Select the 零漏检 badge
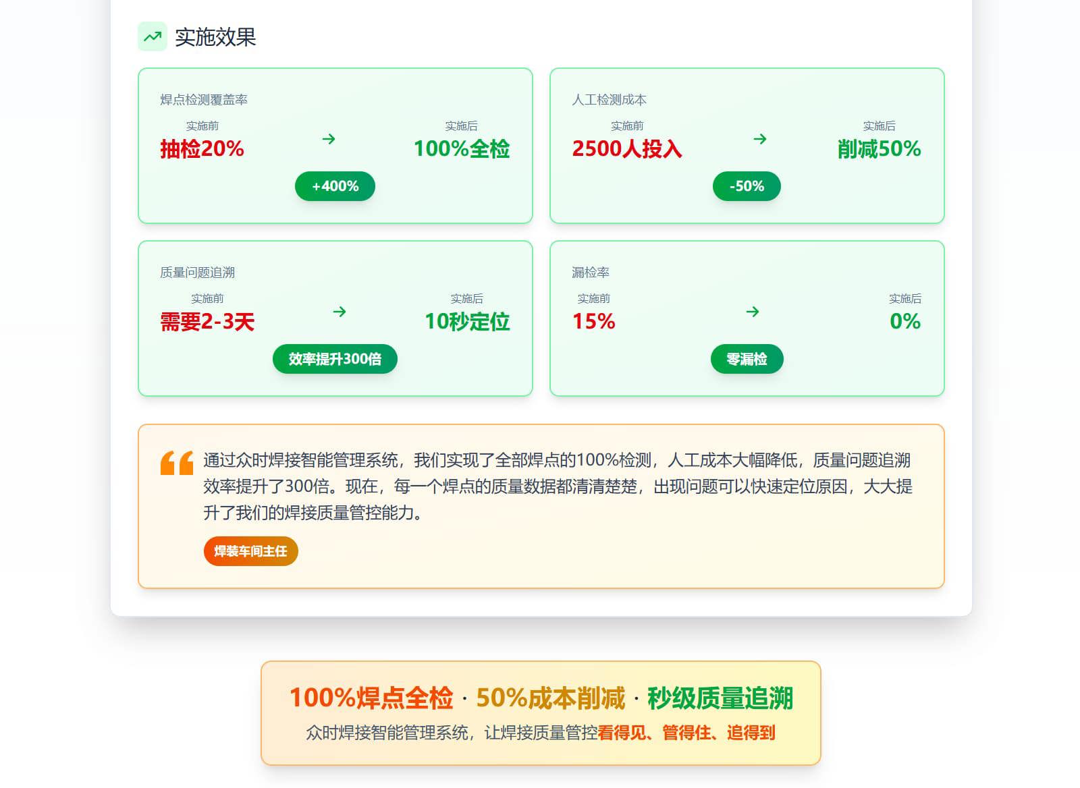 [x=747, y=359]
